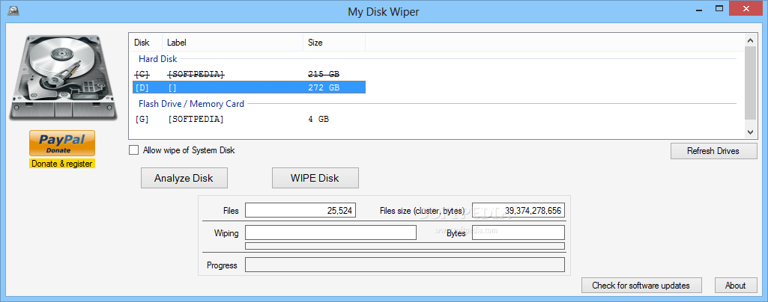This screenshot has height=302, width=768.
Task: Click the scroll up arrow of the drive list
Action: (750, 40)
